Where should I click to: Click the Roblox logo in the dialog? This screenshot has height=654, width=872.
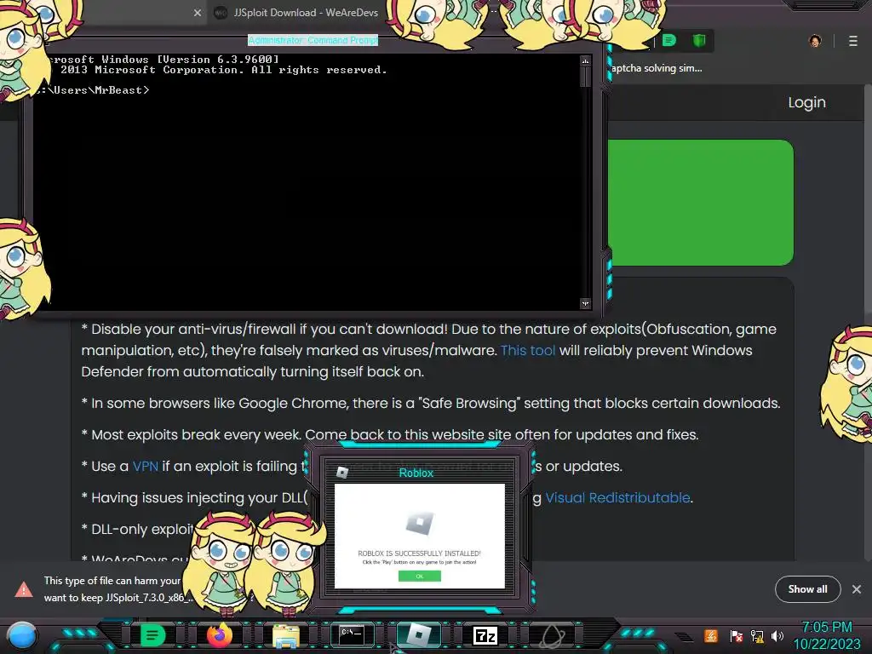419,524
